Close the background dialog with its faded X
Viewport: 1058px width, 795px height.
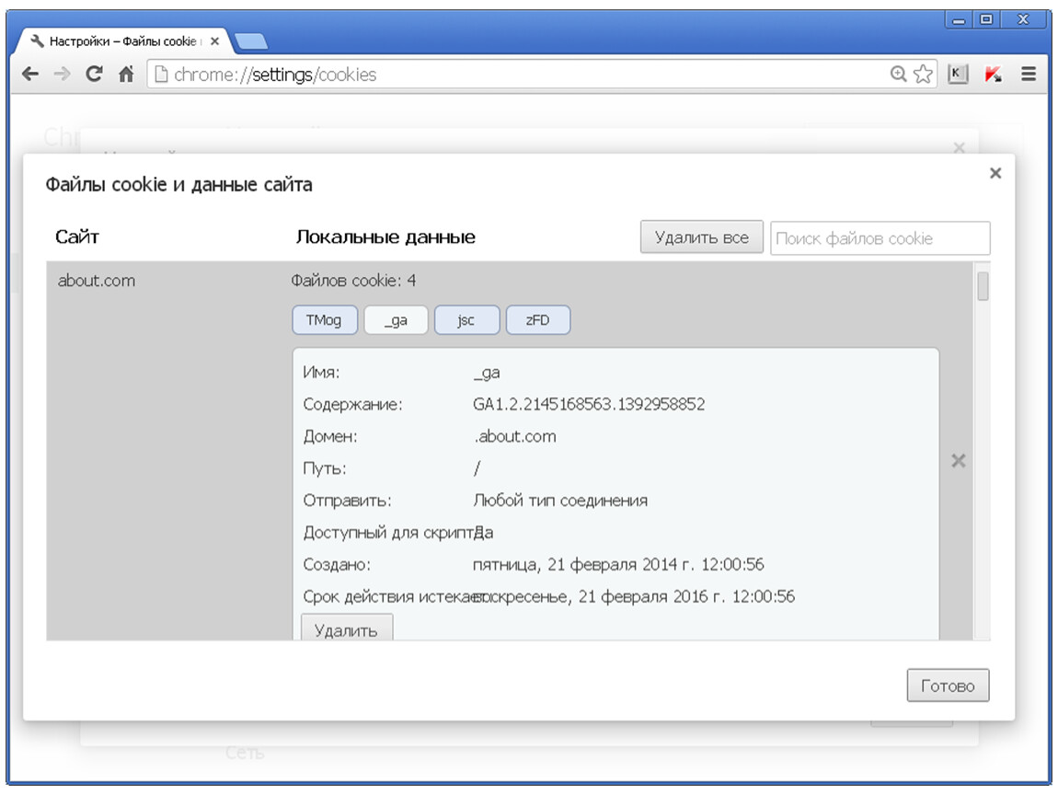tap(959, 147)
